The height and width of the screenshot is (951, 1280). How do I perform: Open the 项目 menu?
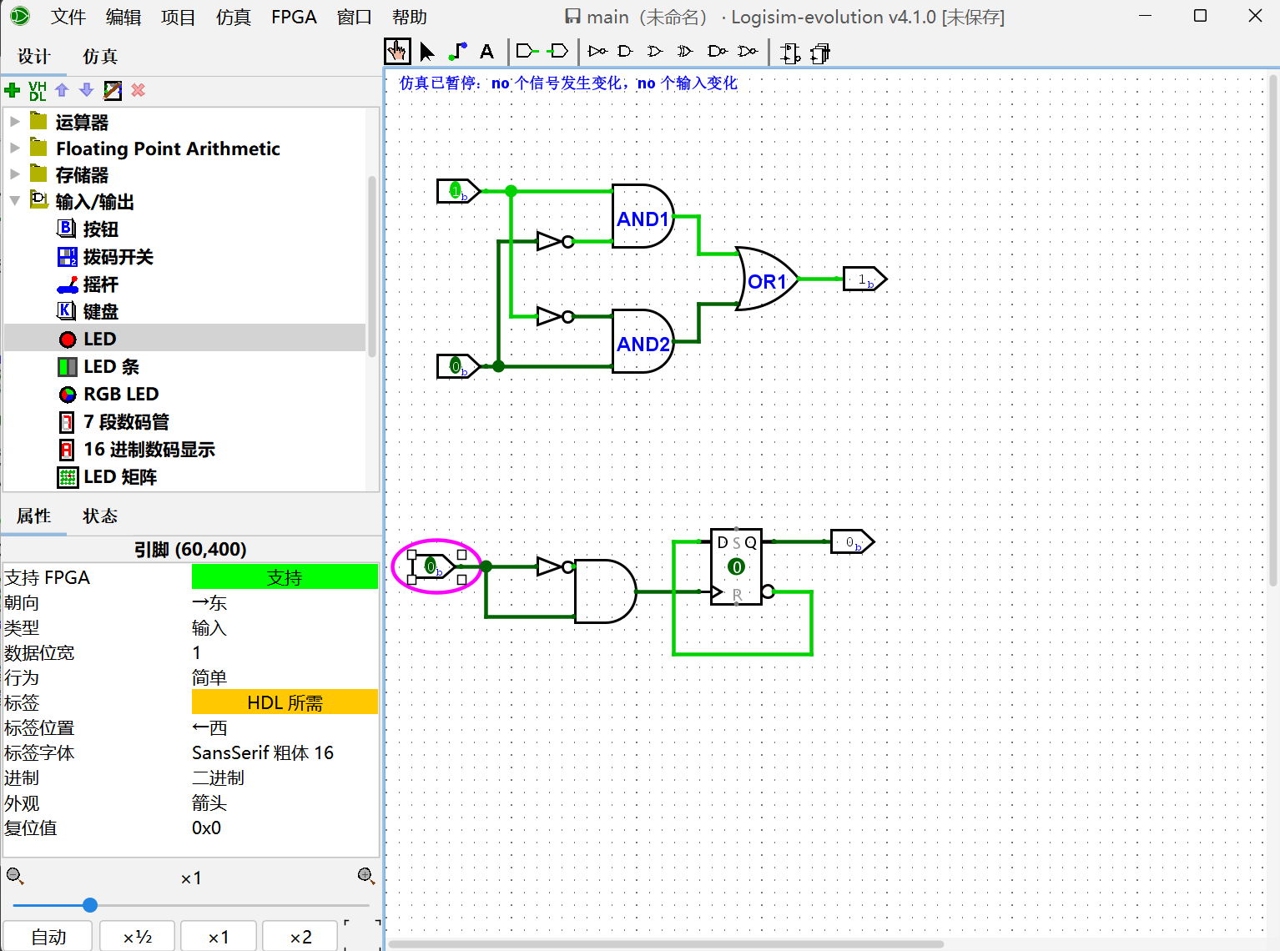(x=179, y=17)
